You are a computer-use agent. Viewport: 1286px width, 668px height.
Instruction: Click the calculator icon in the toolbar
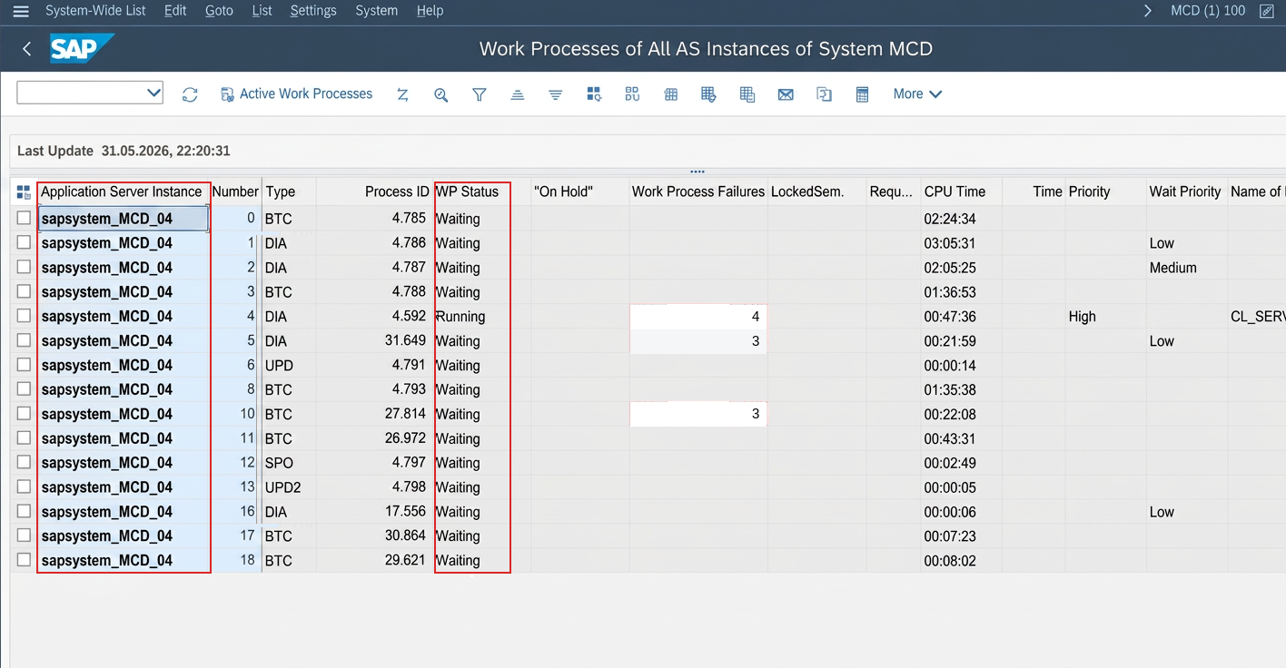(x=863, y=94)
